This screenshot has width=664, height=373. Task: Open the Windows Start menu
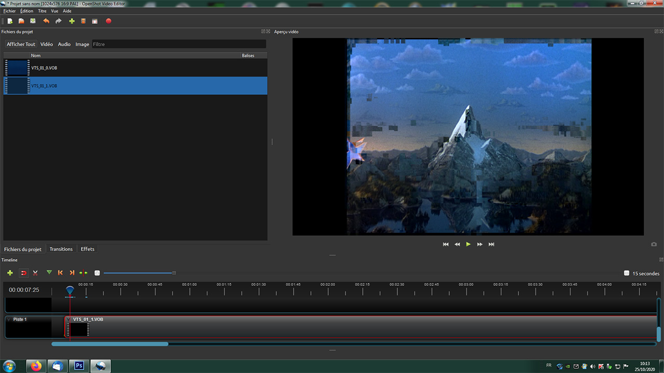[x=9, y=366]
